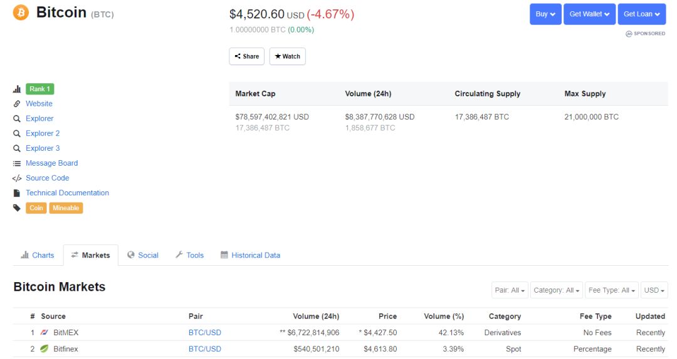The height and width of the screenshot is (359, 677).
Task: Click the arrows icon in Markets tab
Action: 75,255
